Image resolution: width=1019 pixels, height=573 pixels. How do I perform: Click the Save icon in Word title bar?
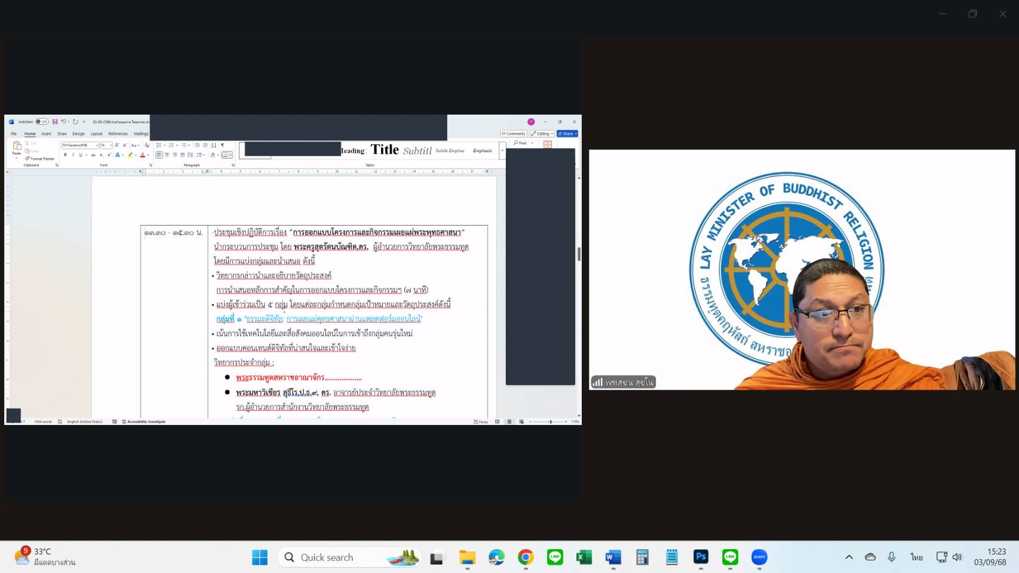click(x=55, y=122)
